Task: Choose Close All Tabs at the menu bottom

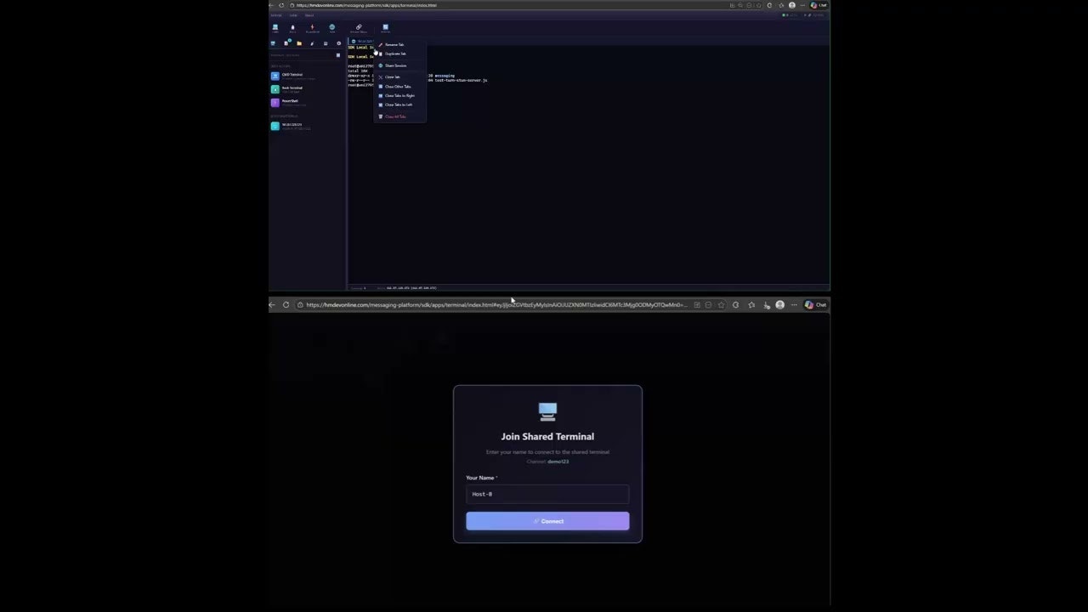Action: click(x=395, y=116)
